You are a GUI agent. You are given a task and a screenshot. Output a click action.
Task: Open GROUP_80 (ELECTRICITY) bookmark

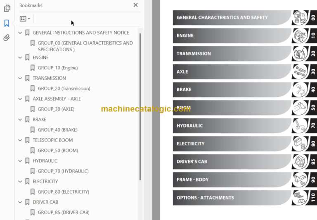pos(64,192)
